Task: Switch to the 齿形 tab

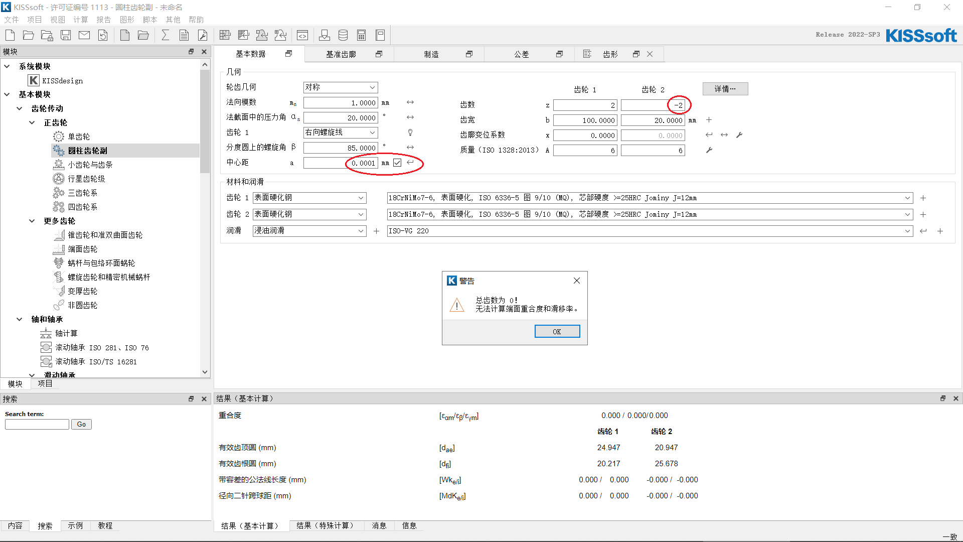Action: click(610, 54)
